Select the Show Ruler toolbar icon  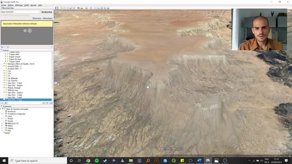tap(91, 8)
